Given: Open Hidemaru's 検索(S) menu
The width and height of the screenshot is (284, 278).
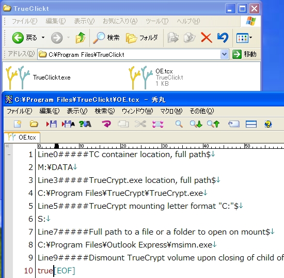Looking at the screenshot, I should tap(105, 111).
